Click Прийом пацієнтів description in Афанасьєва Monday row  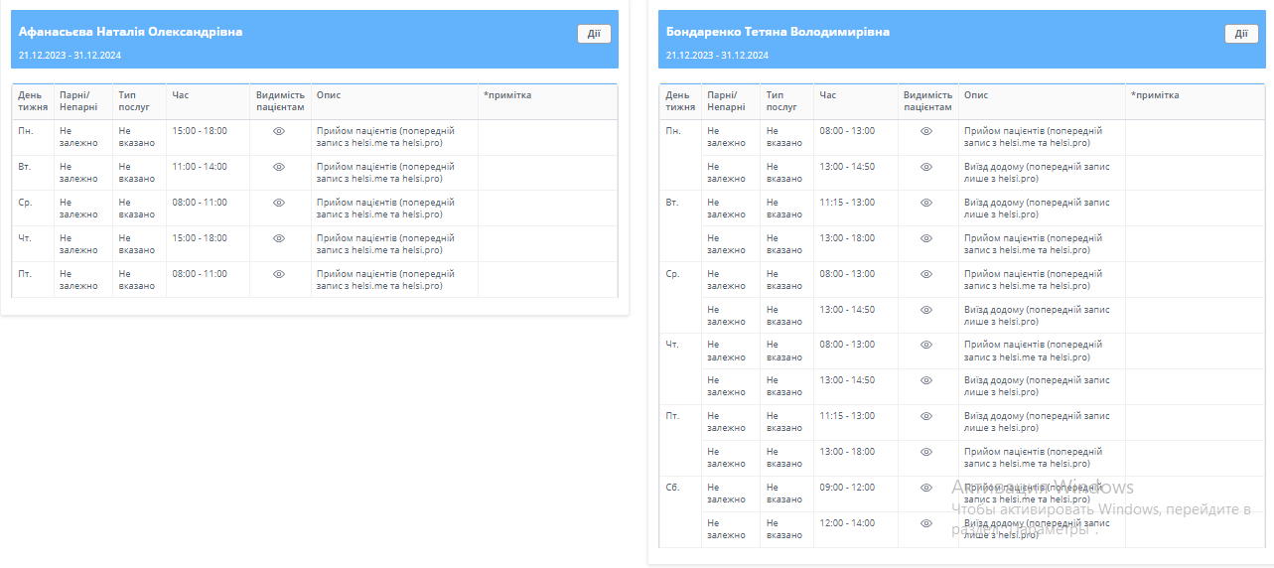pyautogui.click(x=385, y=137)
